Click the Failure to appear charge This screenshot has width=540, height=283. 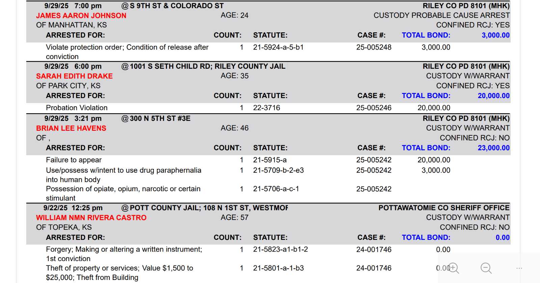[x=74, y=160]
